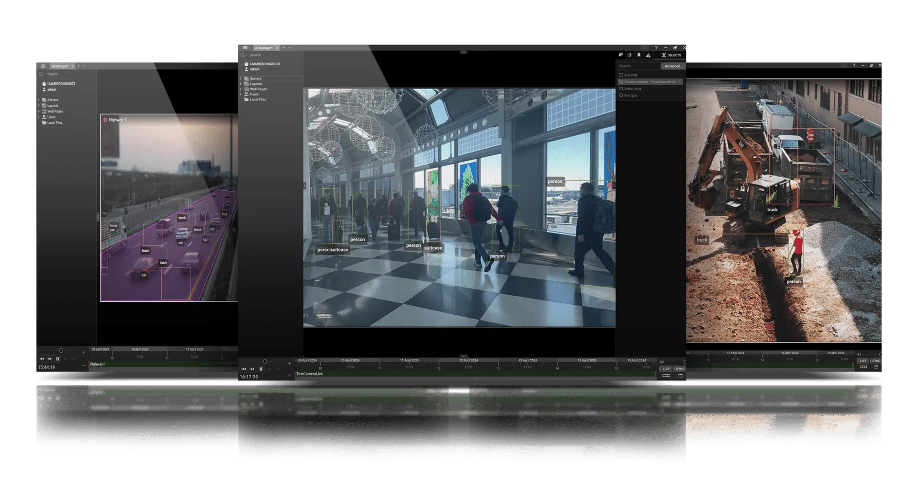Click the Search field in the Objects panel
The height and width of the screenshot is (499, 919).
[638, 66]
